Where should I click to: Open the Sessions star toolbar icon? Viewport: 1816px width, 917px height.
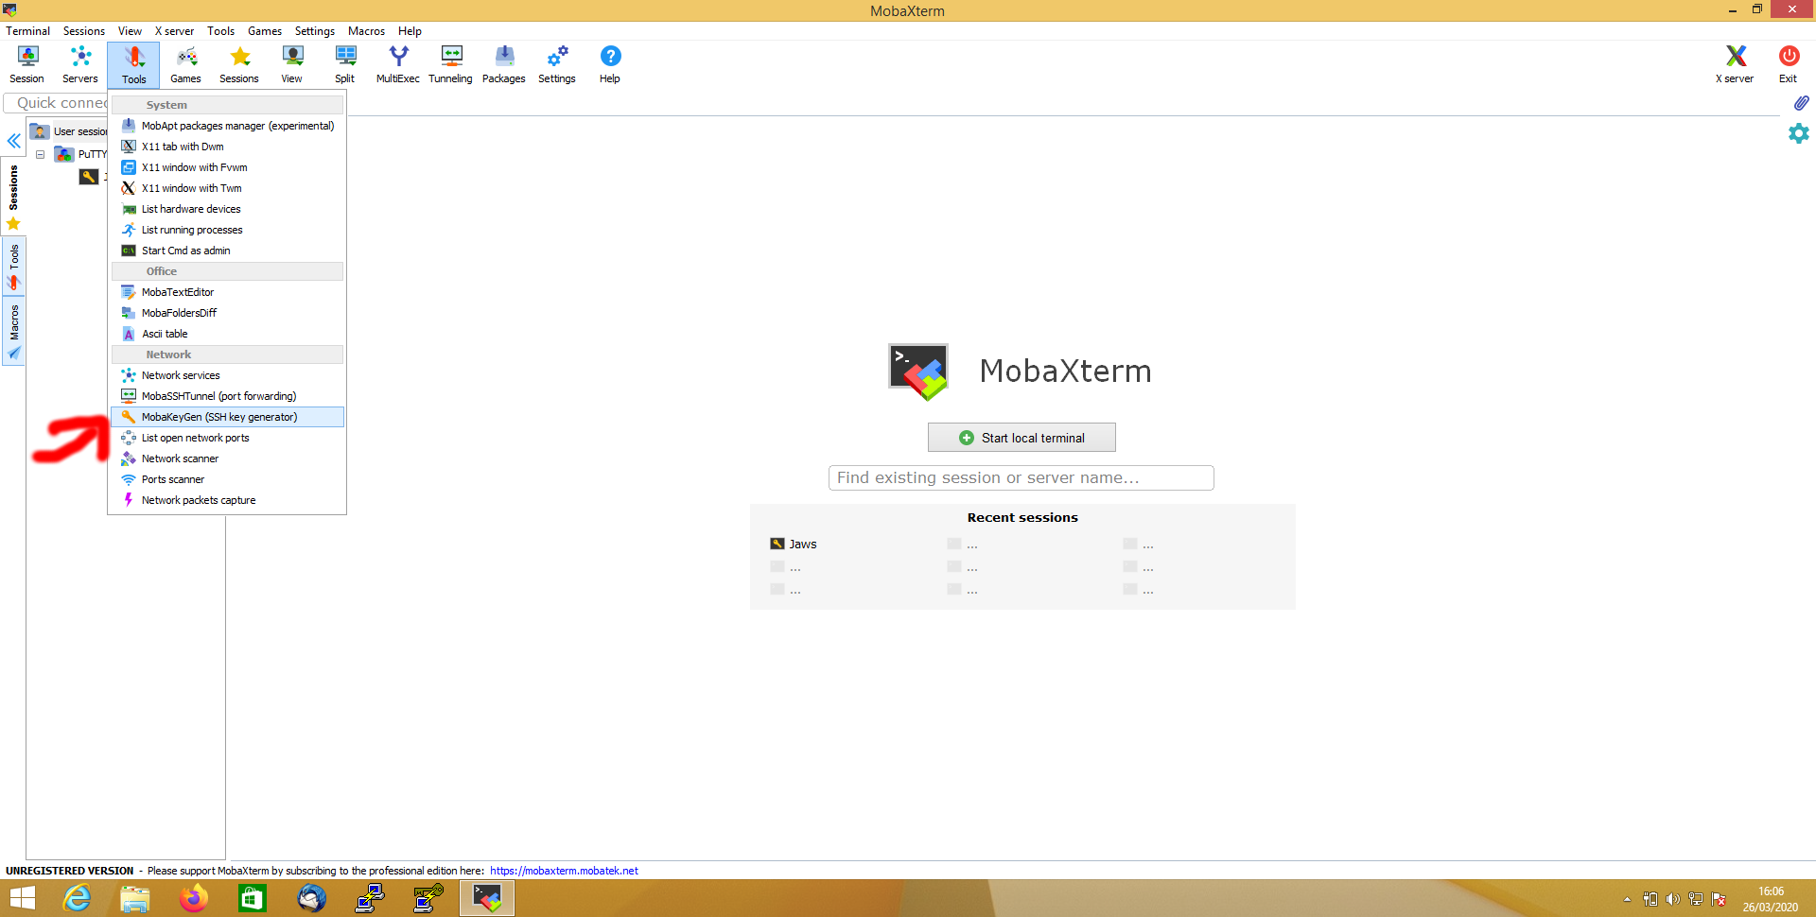(239, 64)
